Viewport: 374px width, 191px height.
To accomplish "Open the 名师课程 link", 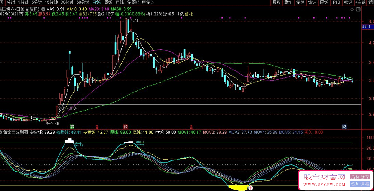I will tap(360, 184).
